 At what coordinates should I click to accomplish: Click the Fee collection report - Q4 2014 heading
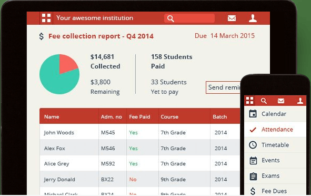coord(101,36)
